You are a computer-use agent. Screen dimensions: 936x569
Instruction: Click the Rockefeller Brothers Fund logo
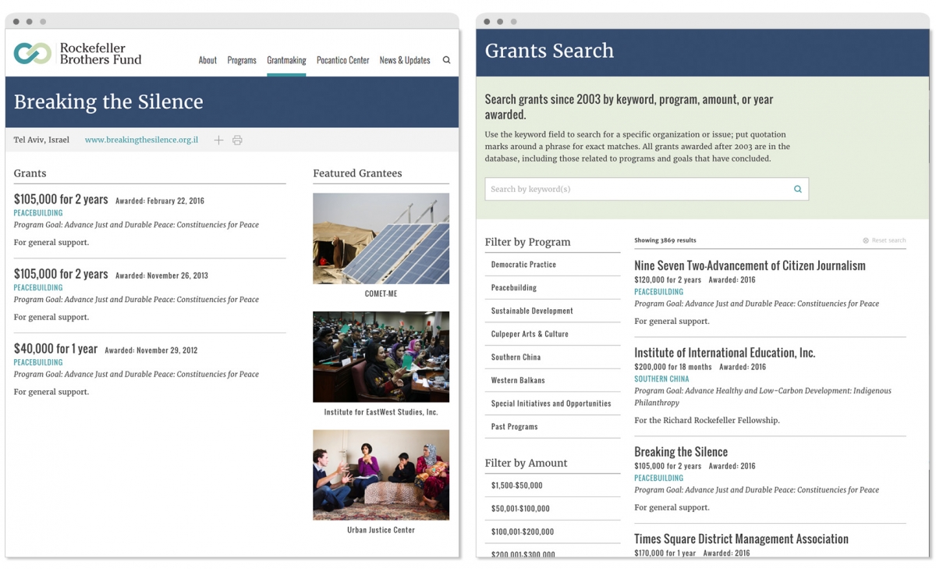click(x=77, y=54)
